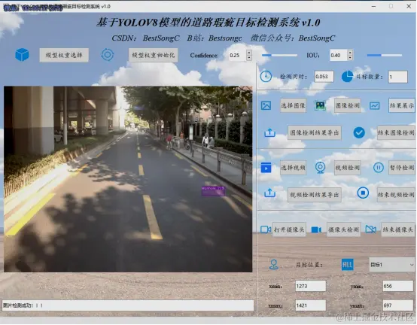The height and width of the screenshot is (325, 417).
Task: Click the picture icon beside 选择图像
Action: [x=266, y=105]
